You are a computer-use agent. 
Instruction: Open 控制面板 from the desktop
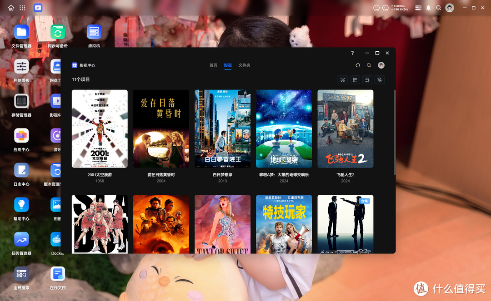tap(21, 67)
